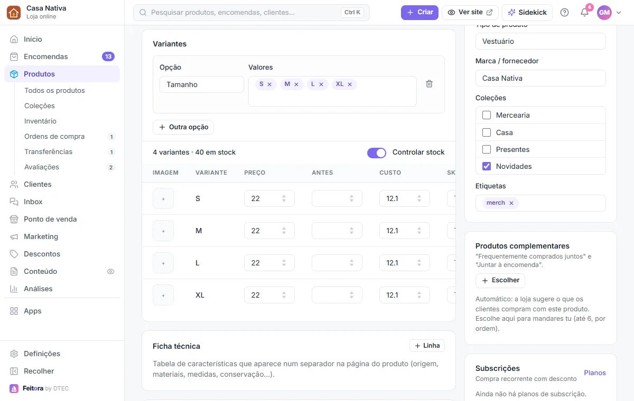This screenshot has height=401, width=634.
Task: Open the help question mark icon
Action: click(x=564, y=13)
